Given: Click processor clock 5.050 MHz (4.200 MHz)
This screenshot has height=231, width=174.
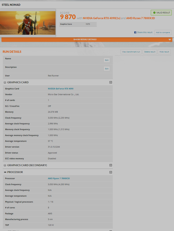Looking at the screenshot, I should [59, 184].
